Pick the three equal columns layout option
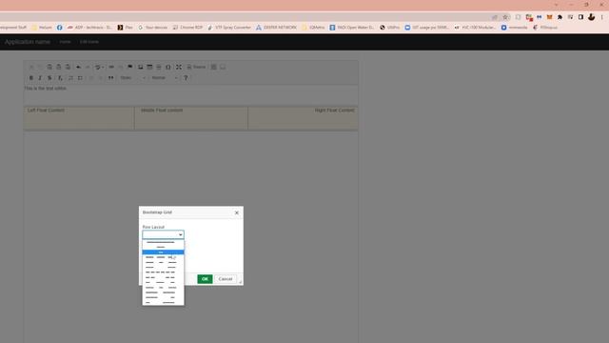 pyautogui.click(x=163, y=257)
